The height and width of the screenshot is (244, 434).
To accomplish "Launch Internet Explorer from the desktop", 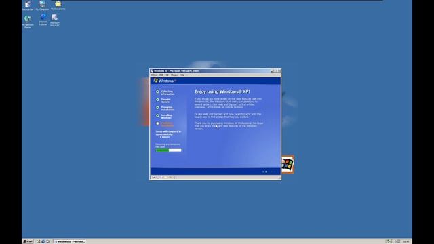I will (43, 20).
